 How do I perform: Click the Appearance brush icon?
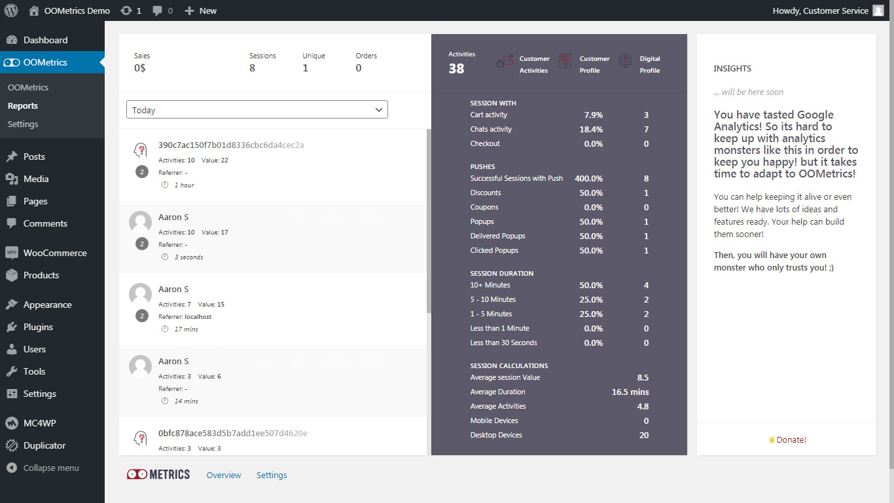point(12,305)
